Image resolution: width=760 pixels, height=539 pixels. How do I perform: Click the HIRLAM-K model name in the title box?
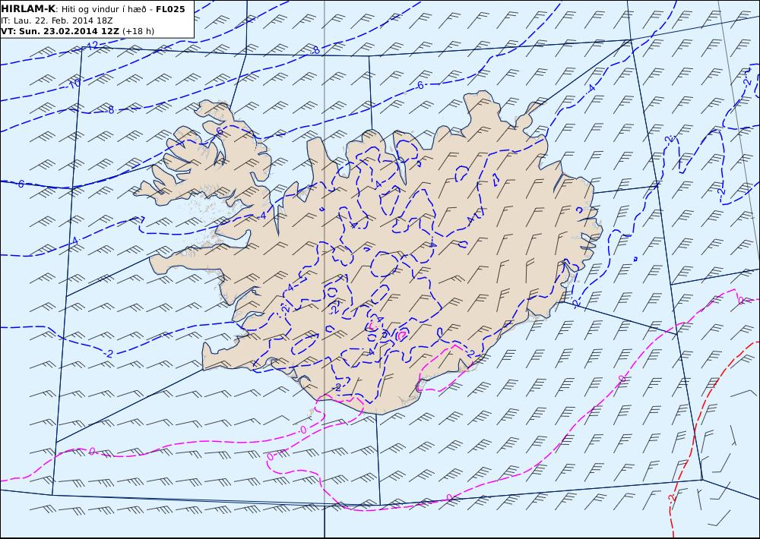[x=28, y=8]
